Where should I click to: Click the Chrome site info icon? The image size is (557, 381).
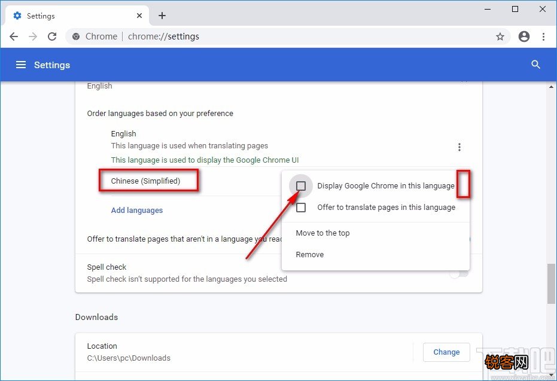point(76,36)
